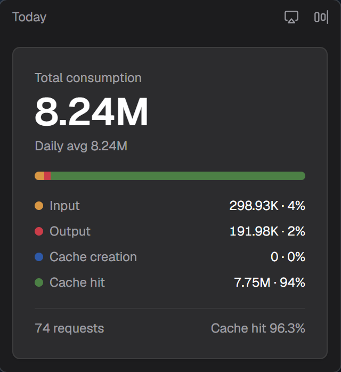The image size is (341, 372).
Task: Click the Daily avg 8.24M text
Action: 81,146
